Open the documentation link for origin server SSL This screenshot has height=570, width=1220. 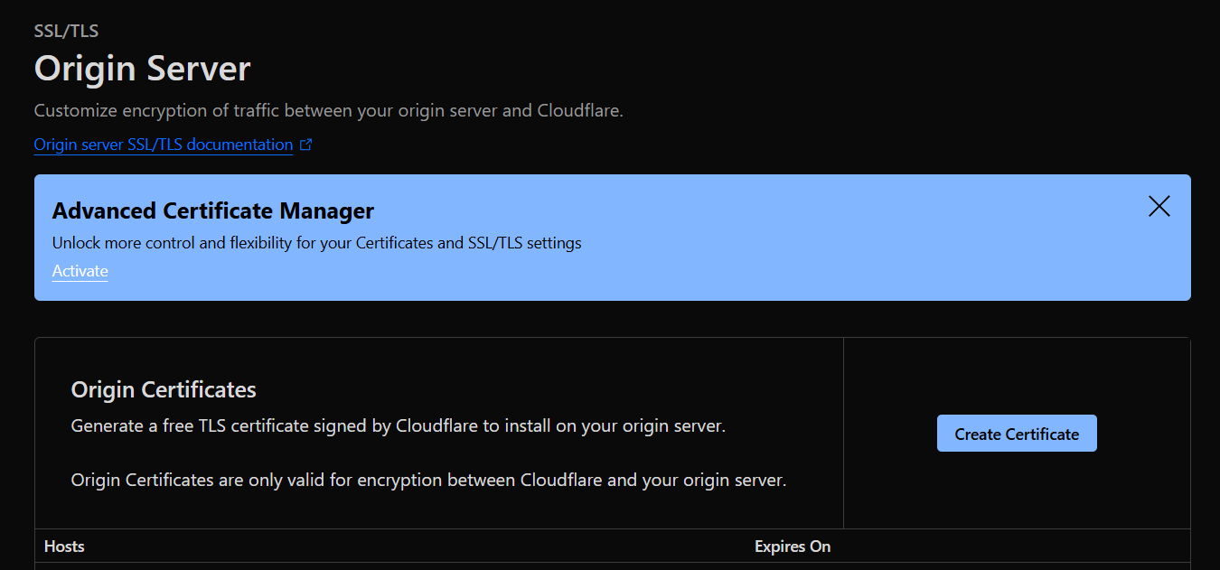(x=163, y=144)
